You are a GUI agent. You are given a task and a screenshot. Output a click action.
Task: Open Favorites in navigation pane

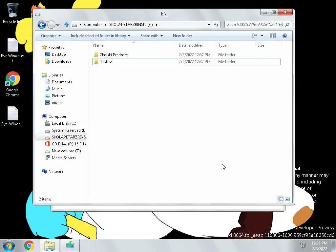(x=56, y=47)
